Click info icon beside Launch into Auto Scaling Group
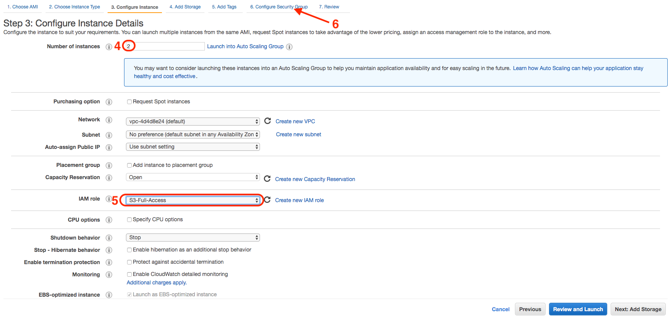The image size is (670, 320). [x=289, y=47]
